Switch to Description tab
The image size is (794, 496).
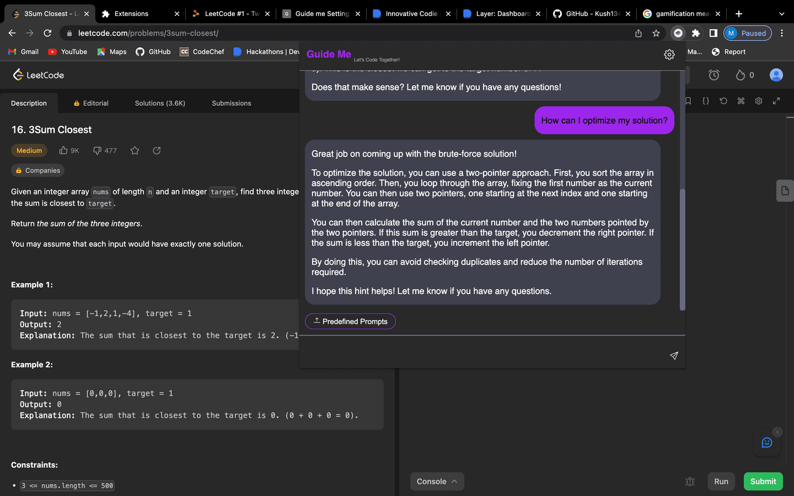pos(29,103)
